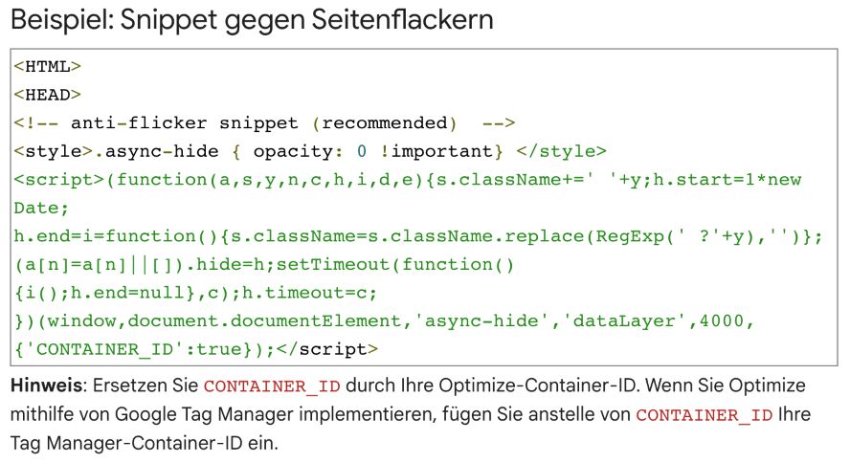Click the anti-flicker snippet comment line

[265, 123]
